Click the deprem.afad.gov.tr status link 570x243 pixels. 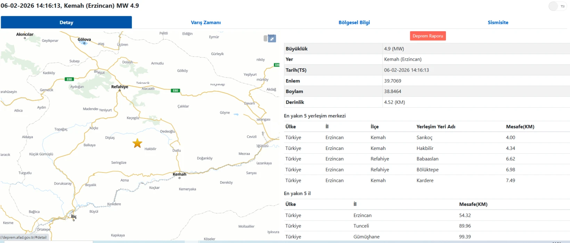(x=23, y=237)
